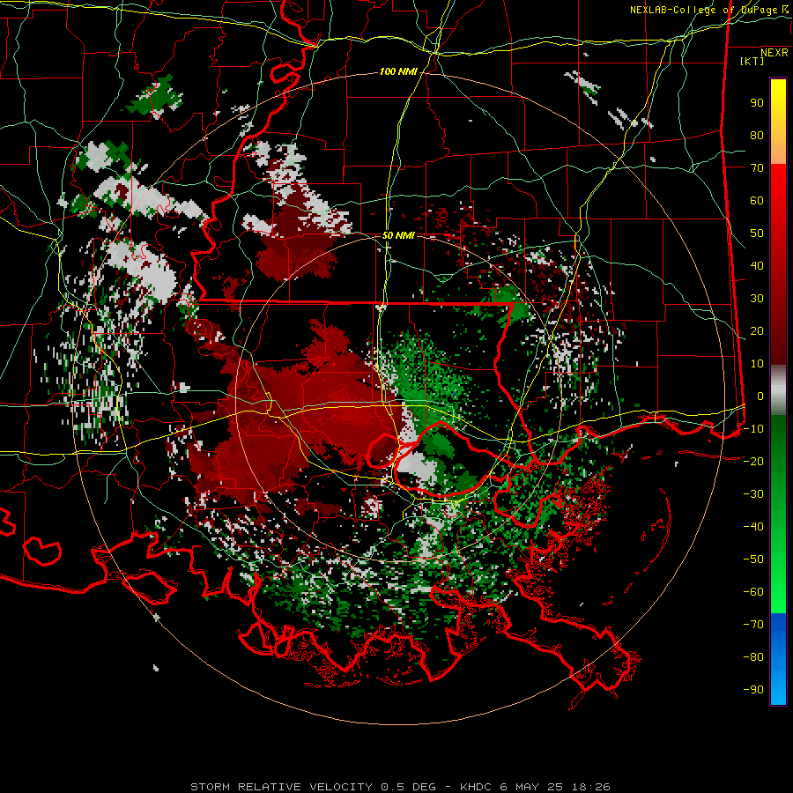Screen dimensions: 793x793
Task: Click the 40 value on the velocity scale
Action: [757, 266]
